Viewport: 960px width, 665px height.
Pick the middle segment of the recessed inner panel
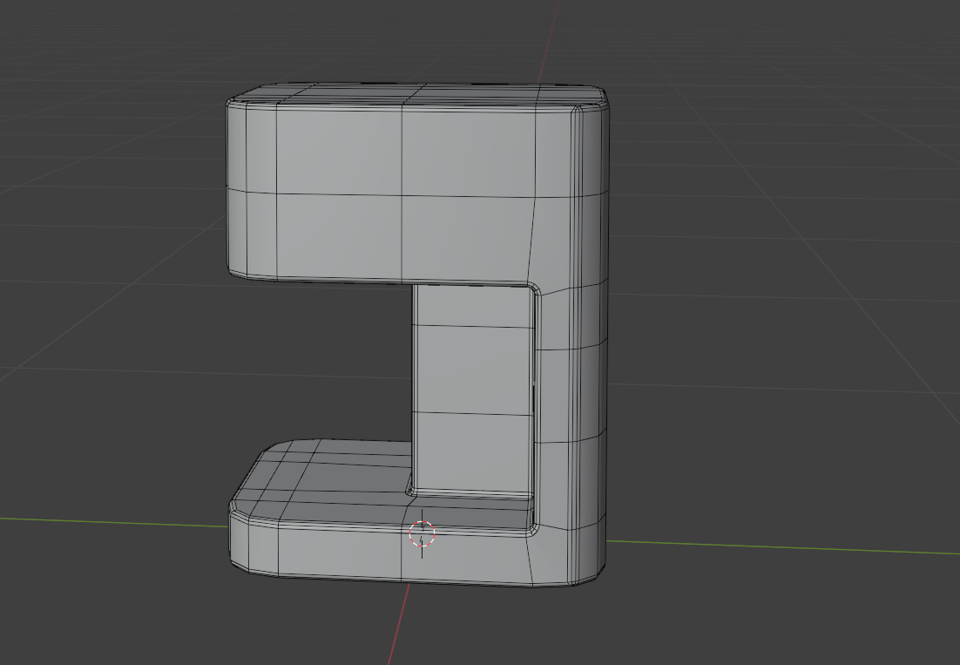coord(473,370)
